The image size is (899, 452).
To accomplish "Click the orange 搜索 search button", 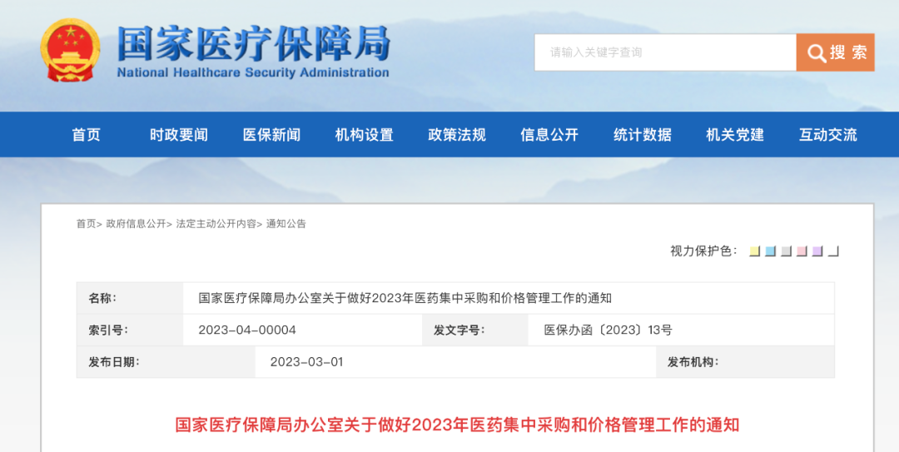I will tap(835, 52).
